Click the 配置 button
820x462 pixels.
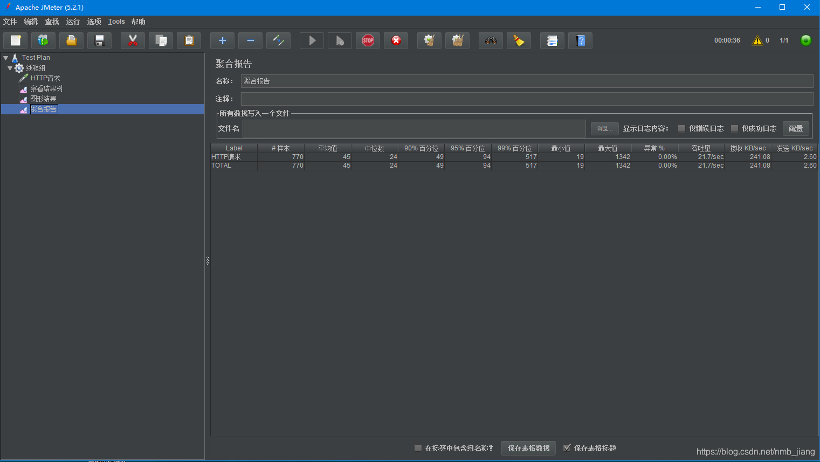[796, 128]
